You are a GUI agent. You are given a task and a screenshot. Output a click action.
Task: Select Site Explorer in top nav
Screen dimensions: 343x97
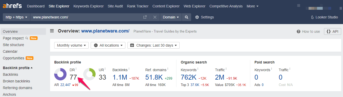point(59,6)
